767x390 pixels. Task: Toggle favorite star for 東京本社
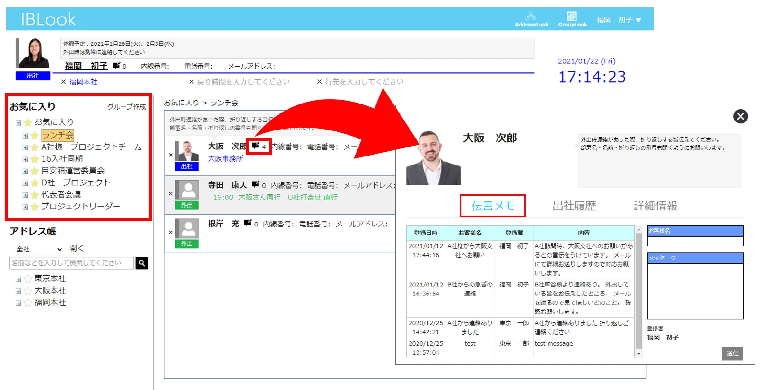pos(27,279)
